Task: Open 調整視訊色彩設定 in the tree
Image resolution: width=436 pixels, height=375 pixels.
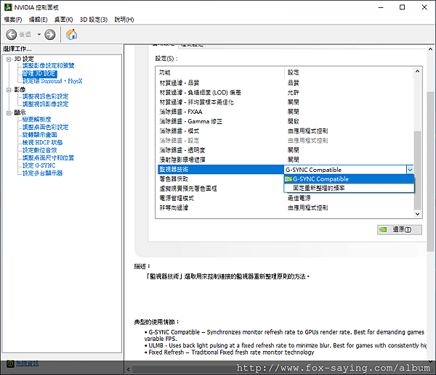Action: (45, 96)
